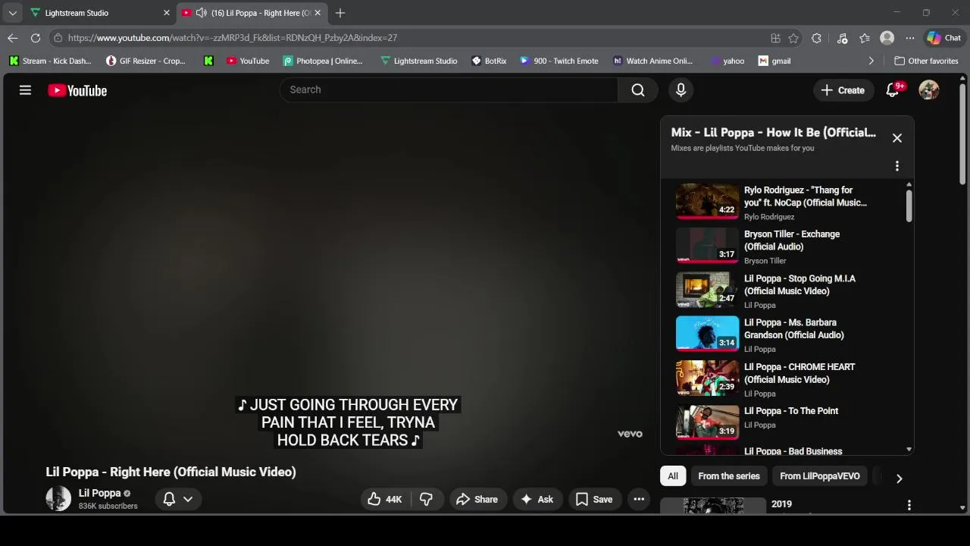Dislike this video
Image resolution: width=970 pixels, height=546 pixels.
tap(427, 499)
